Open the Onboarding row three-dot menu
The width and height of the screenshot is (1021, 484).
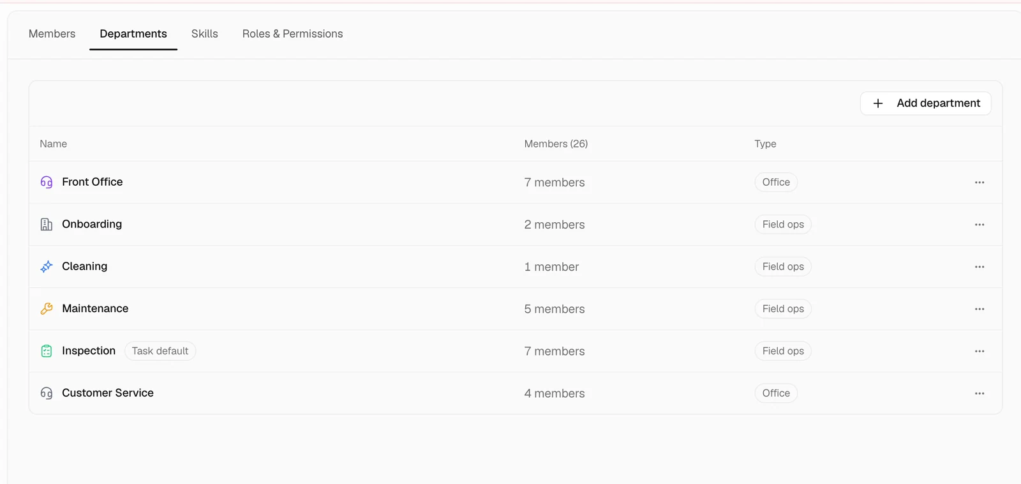(980, 225)
